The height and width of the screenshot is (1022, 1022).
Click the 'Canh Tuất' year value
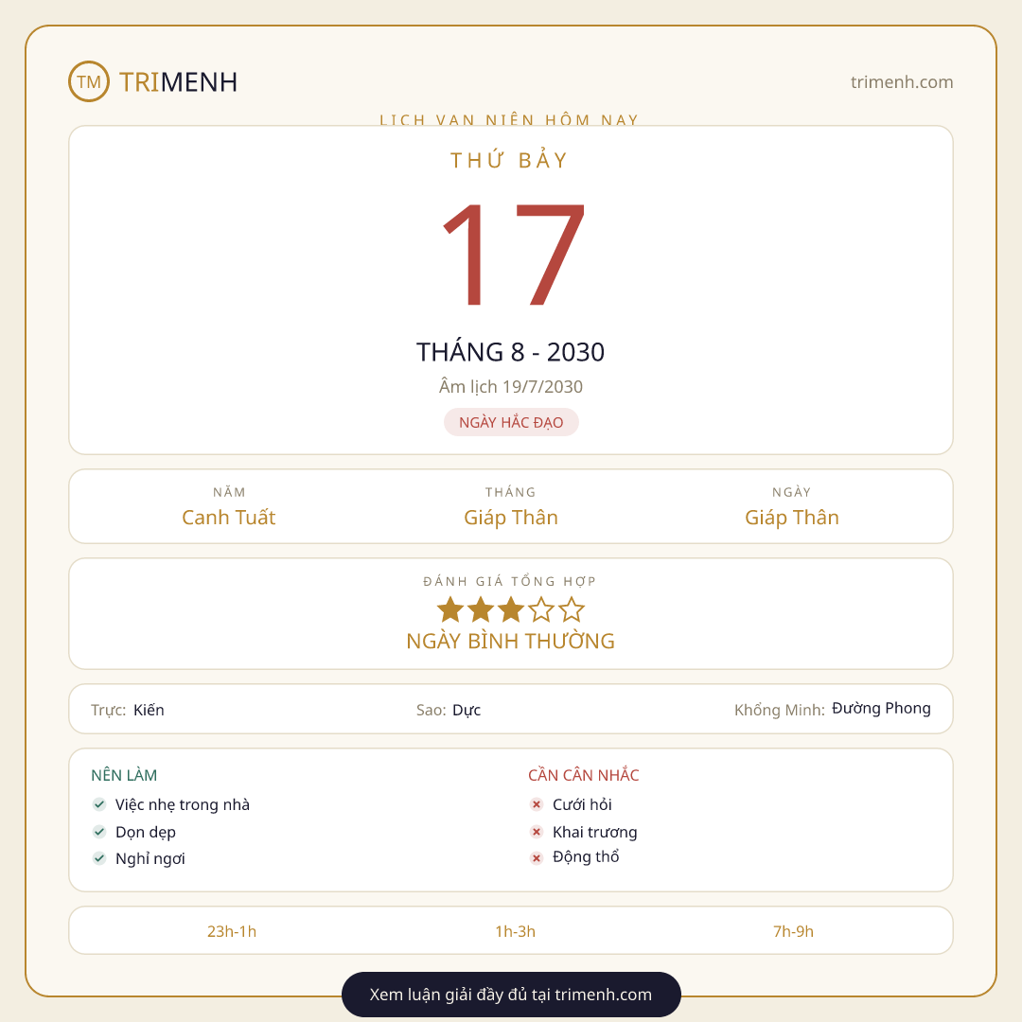229,518
